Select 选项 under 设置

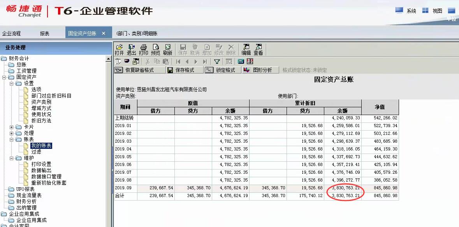click(36, 90)
